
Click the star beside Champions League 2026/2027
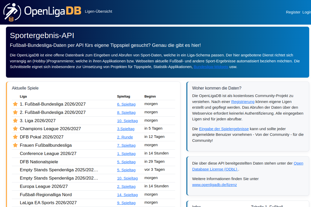pos(15,129)
